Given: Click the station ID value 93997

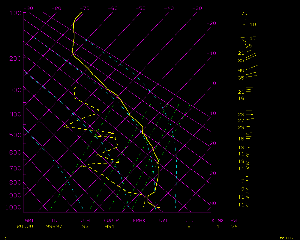Looking at the screenshot, I should pyautogui.click(x=54, y=226).
